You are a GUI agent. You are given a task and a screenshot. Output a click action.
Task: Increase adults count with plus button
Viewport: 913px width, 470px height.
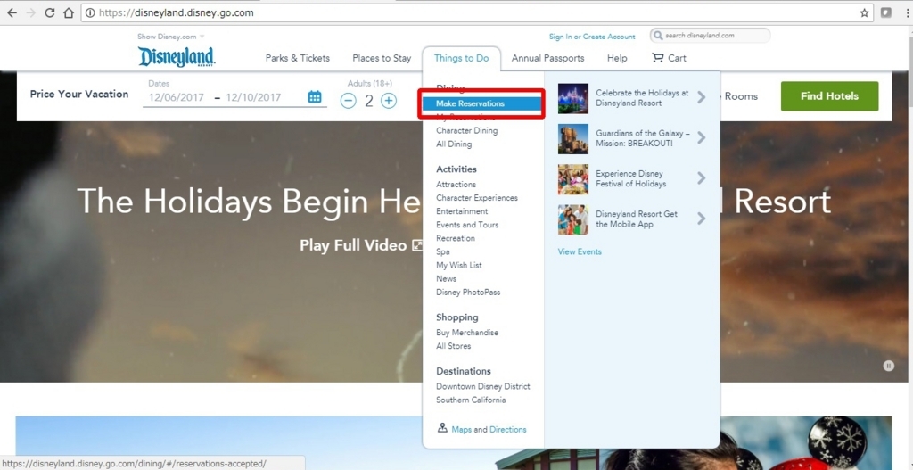[389, 101]
